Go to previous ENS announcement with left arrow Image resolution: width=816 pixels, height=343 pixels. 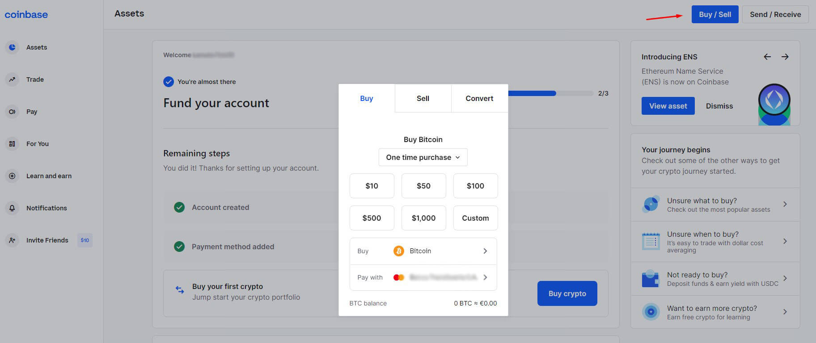click(767, 57)
